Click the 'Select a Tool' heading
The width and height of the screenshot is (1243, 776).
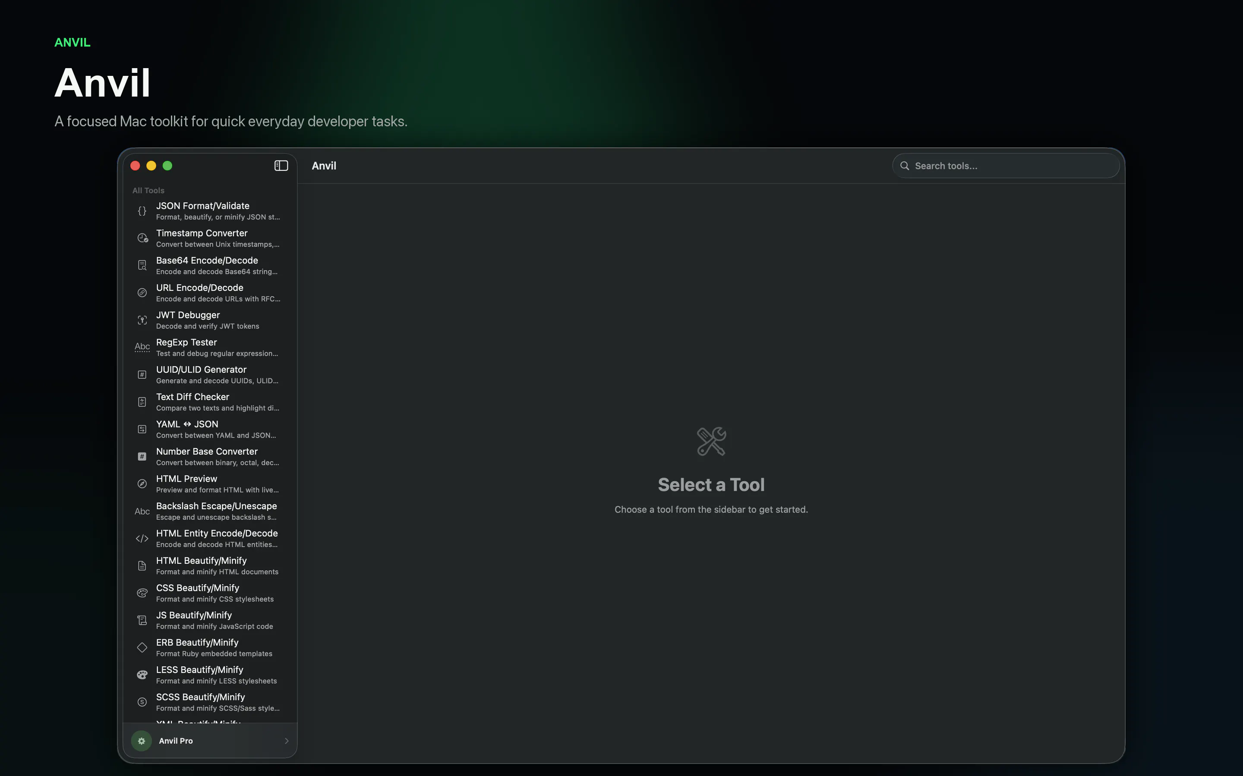tap(711, 485)
